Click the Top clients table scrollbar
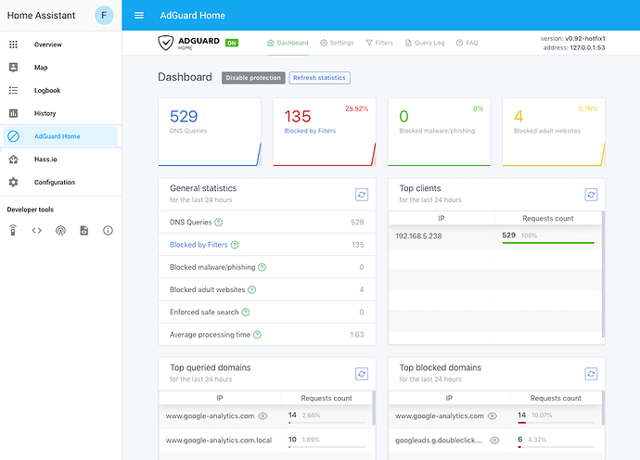 pos(603,274)
